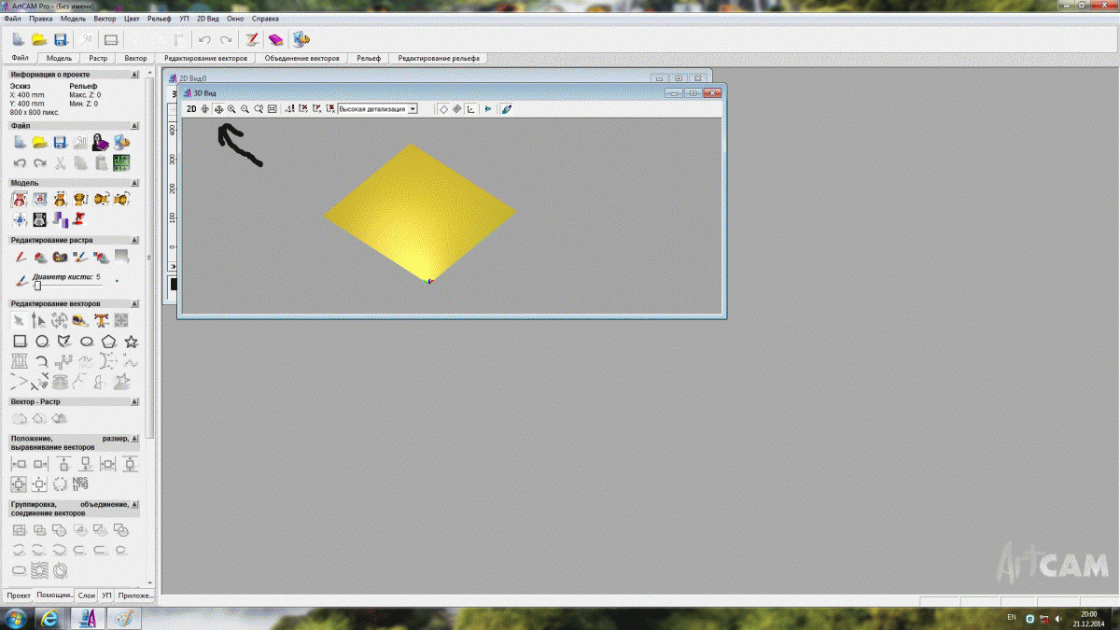The image size is (1120, 630).
Task: Select the text tool in vector editing
Action: pyautogui.click(x=101, y=320)
